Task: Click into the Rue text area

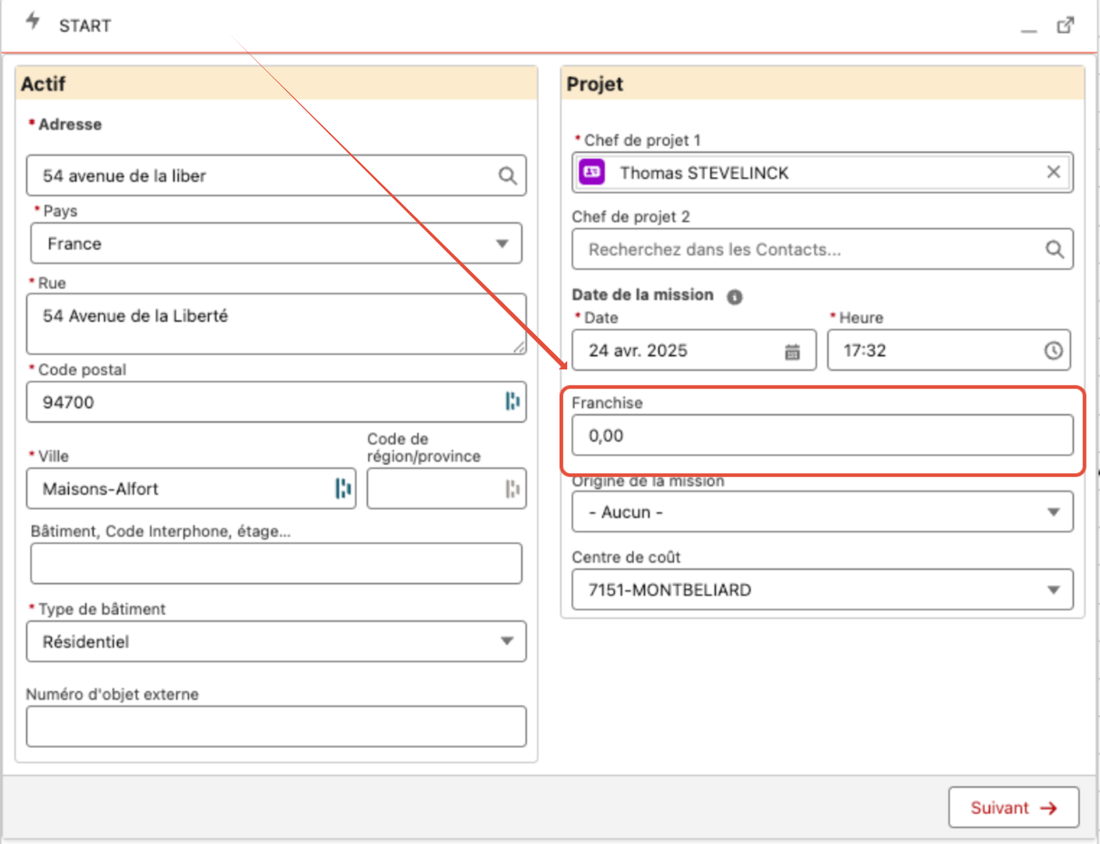Action: tap(277, 323)
